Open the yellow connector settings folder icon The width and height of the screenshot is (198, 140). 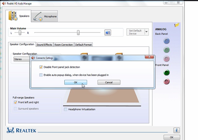[x=177, y=25]
